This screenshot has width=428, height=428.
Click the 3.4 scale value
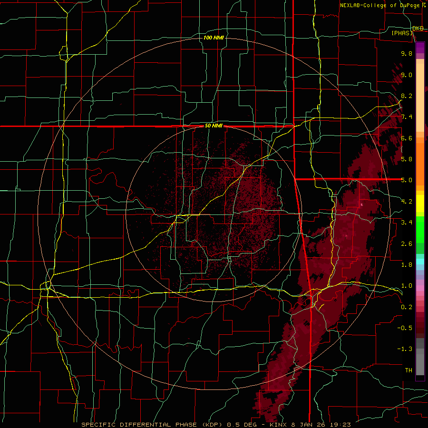407,223
